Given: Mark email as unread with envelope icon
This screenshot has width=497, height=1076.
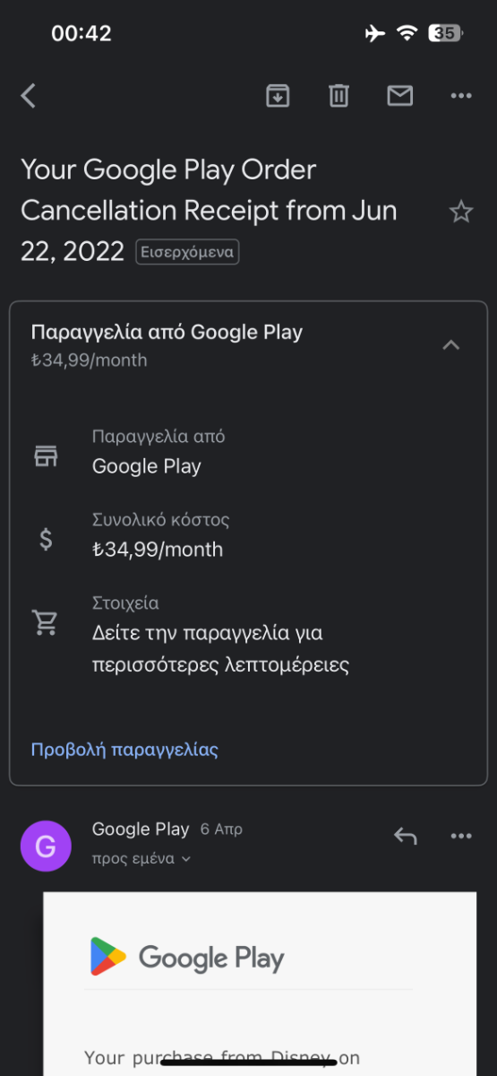Looking at the screenshot, I should (399, 95).
